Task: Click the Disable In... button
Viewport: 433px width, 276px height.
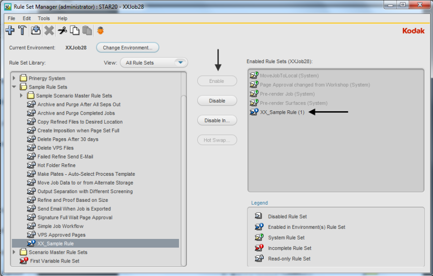Action: [217, 120]
